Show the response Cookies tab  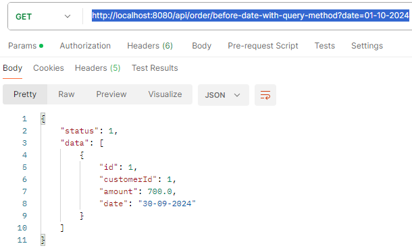49,68
